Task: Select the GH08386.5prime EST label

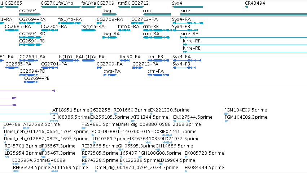Action: (x=71, y=117)
